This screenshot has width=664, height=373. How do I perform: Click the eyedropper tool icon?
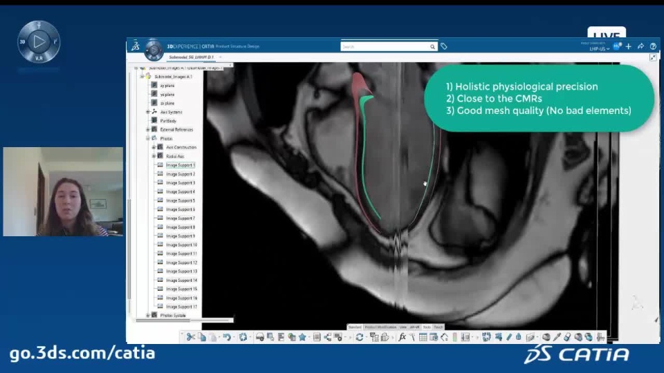click(557, 337)
